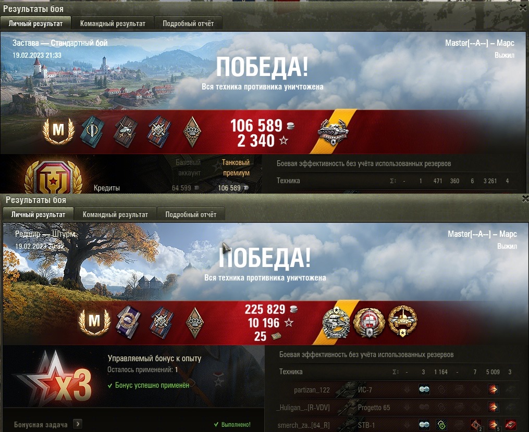The image size is (529, 432).
Task: Select Личный результат tab in lower window
Action: click(x=38, y=214)
